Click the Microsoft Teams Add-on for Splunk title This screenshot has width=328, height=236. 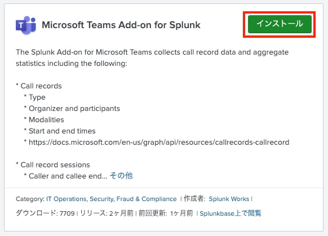(x=121, y=25)
